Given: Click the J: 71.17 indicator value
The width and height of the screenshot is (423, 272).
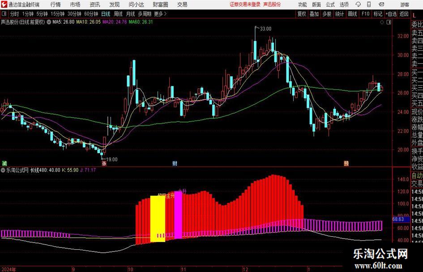Looking at the screenshot, I should point(88,170).
